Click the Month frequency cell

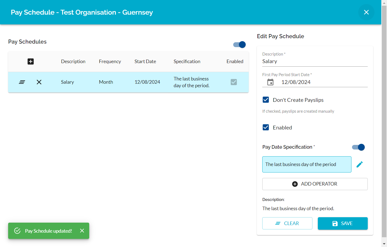click(x=106, y=82)
